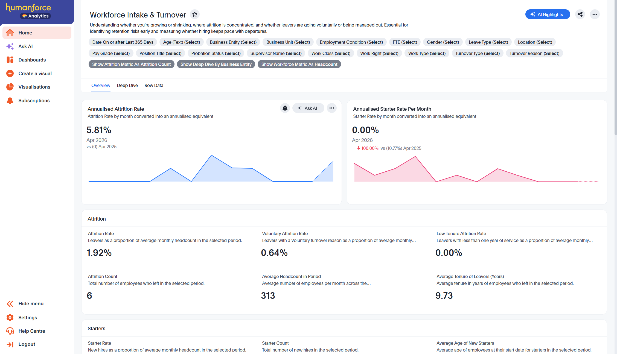Go to Visualisations in sidebar
Viewport: 617px width, 354px height.
tap(34, 87)
